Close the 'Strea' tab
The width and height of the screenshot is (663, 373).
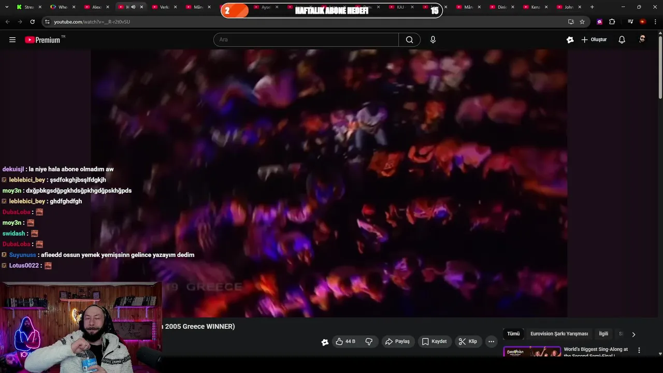coord(40,7)
